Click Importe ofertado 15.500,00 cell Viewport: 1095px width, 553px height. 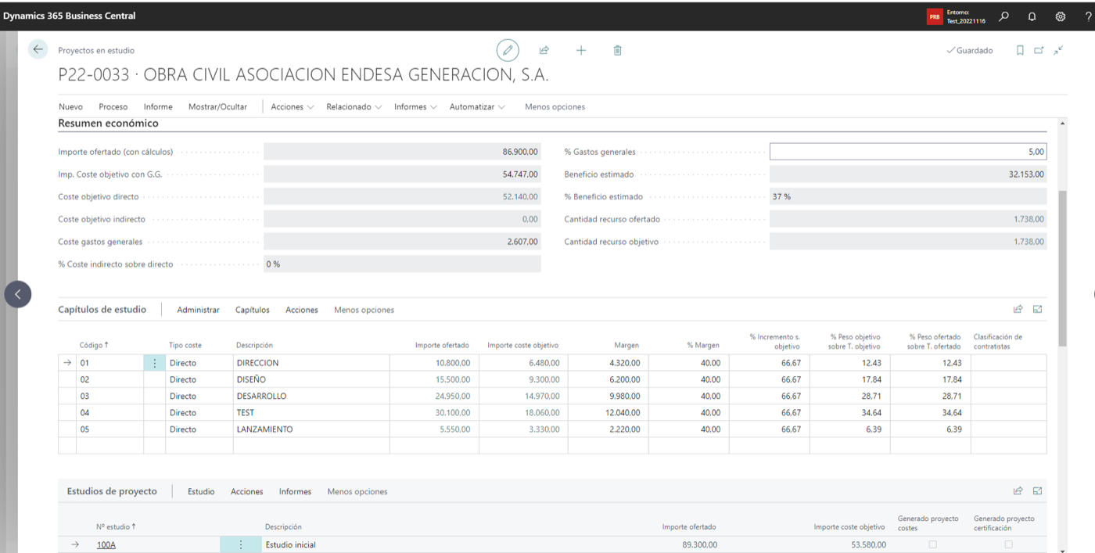pyautogui.click(x=434, y=379)
